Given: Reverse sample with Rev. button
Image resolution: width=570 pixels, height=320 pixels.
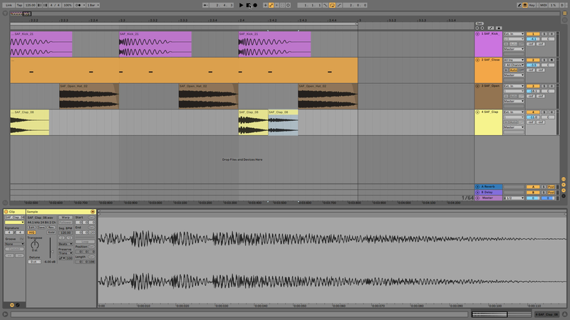Looking at the screenshot, I should (51, 228).
